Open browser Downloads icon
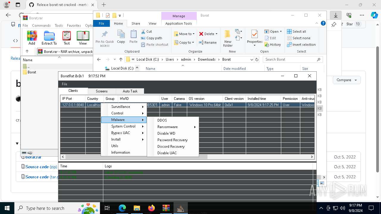This screenshot has height=214, width=381. [335, 15]
